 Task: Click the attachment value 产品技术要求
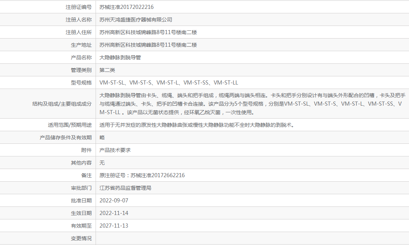[115, 150]
